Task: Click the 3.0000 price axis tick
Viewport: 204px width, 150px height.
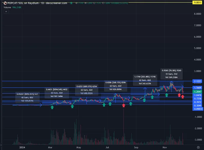Action: click(197, 71)
